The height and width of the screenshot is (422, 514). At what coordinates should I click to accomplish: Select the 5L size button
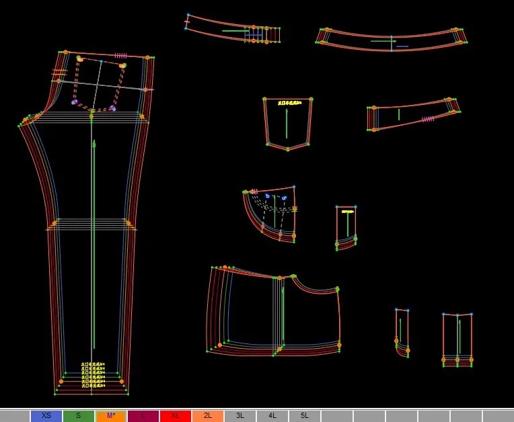tap(304, 416)
